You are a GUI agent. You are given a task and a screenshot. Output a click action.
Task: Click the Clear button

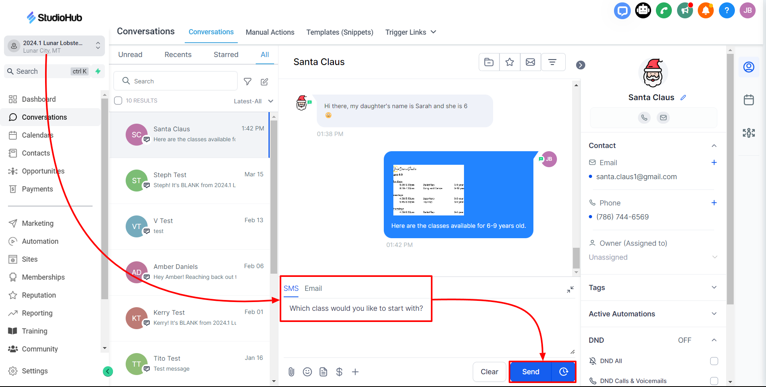tap(490, 372)
